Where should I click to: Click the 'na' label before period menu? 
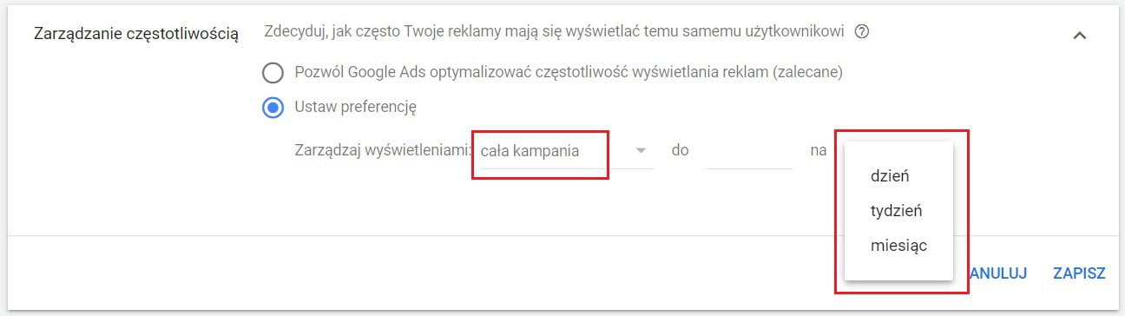[x=819, y=150]
